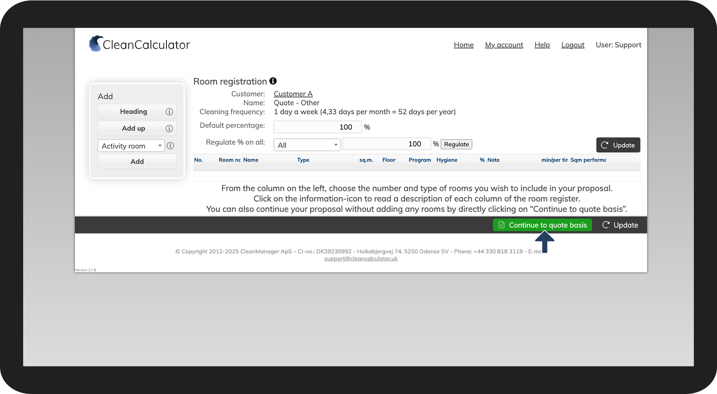This screenshot has width=717, height=394.
Task: Click document icon on Continue to quote basis
Action: tap(502, 225)
